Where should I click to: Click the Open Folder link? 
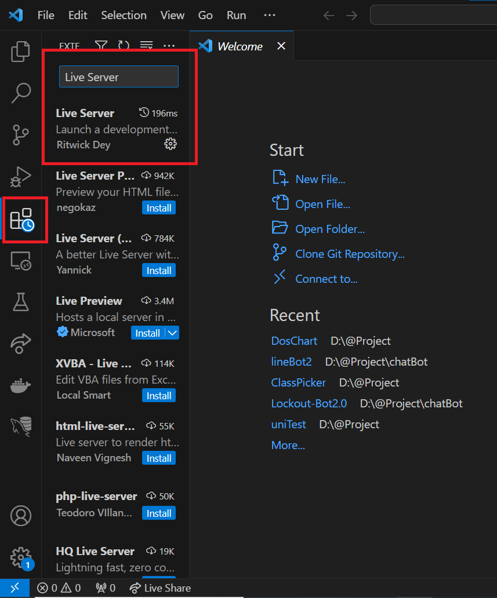click(x=330, y=229)
